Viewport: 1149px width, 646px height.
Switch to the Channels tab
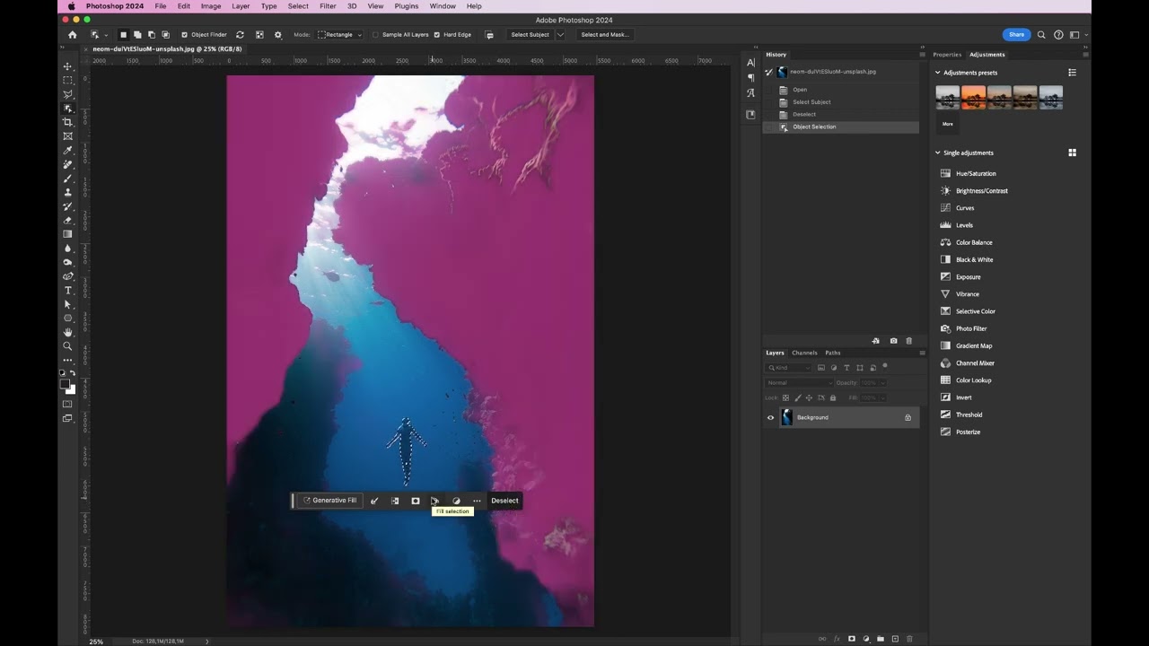tap(804, 353)
